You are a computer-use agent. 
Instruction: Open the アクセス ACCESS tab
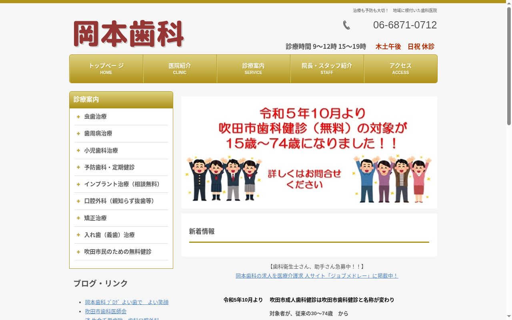[x=401, y=69]
